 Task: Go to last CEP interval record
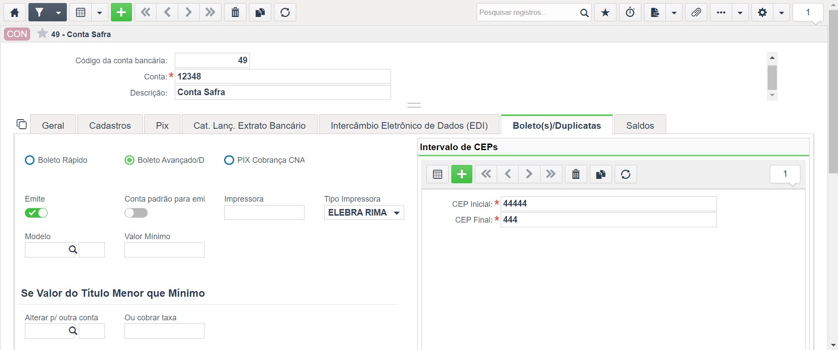[x=551, y=174]
